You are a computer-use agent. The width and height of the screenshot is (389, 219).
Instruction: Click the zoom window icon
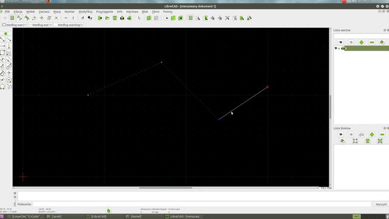click(242, 18)
